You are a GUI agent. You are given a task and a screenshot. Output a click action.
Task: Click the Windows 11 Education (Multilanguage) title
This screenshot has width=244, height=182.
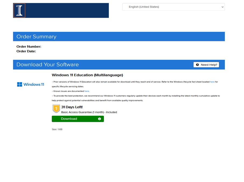tap(87, 75)
